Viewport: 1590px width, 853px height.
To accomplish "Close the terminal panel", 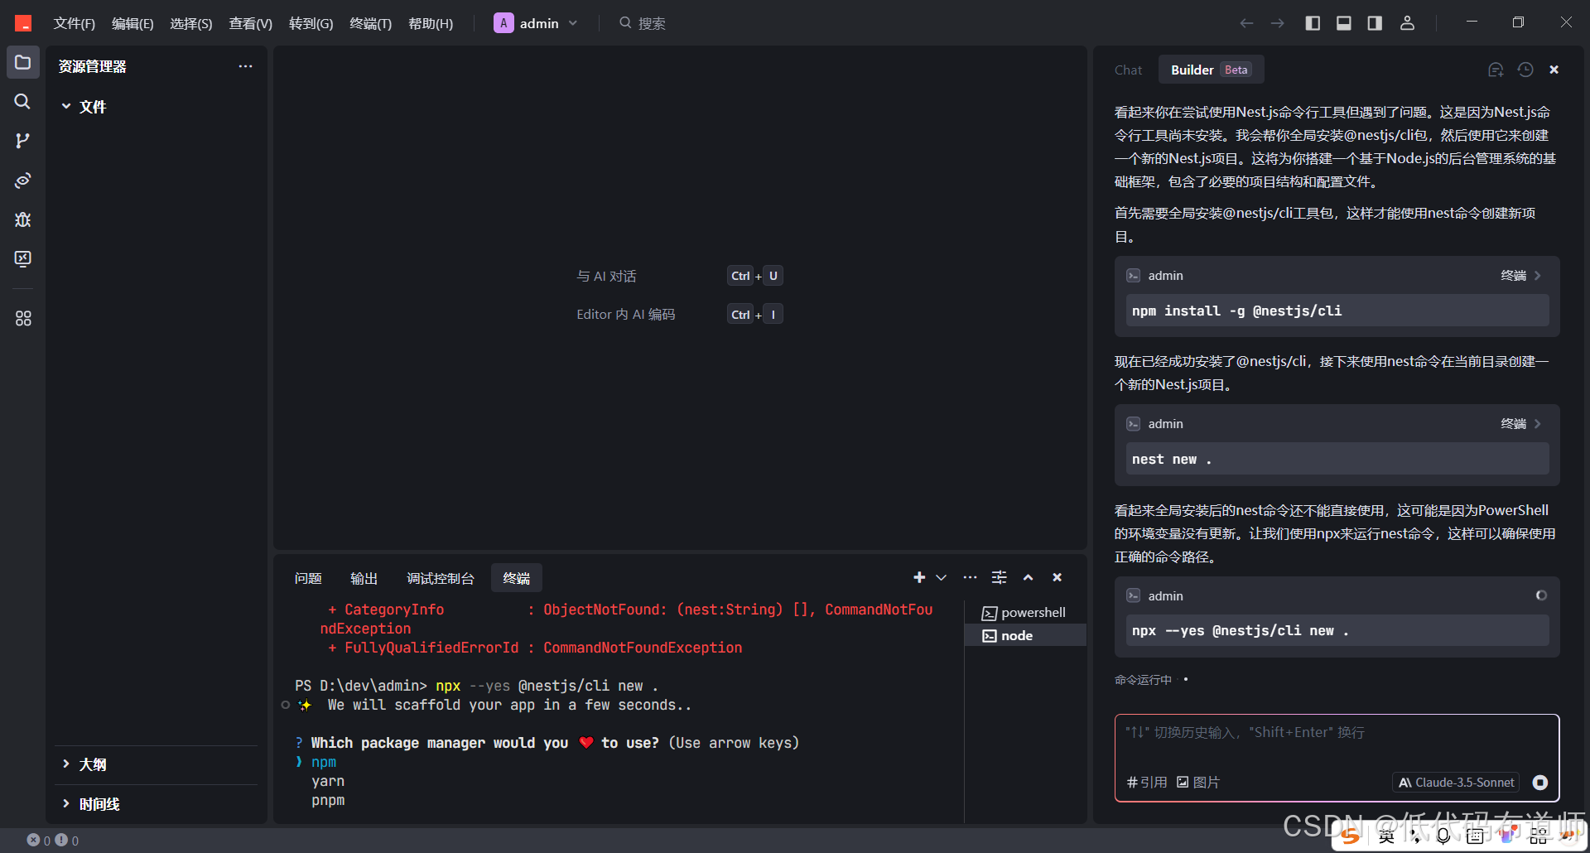I will point(1057,577).
